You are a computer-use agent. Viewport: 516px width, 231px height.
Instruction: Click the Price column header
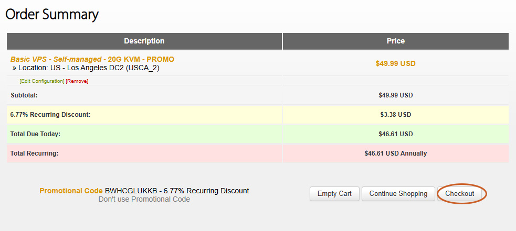395,41
